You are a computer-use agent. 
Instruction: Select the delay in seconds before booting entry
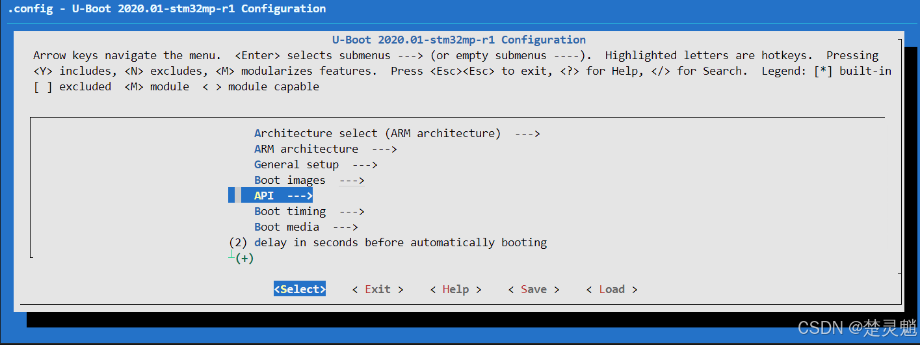[388, 242]
